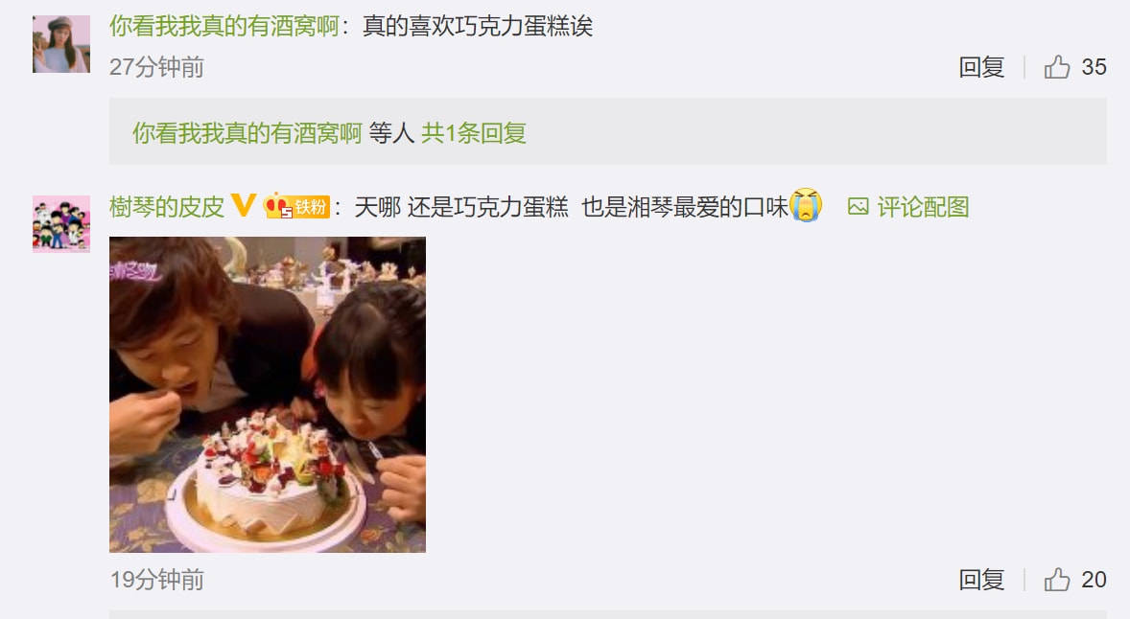Open avatar of 你看我我真的有酒窝啊
The width and height of the screenshot is (1130, 619).
[61, 44]
